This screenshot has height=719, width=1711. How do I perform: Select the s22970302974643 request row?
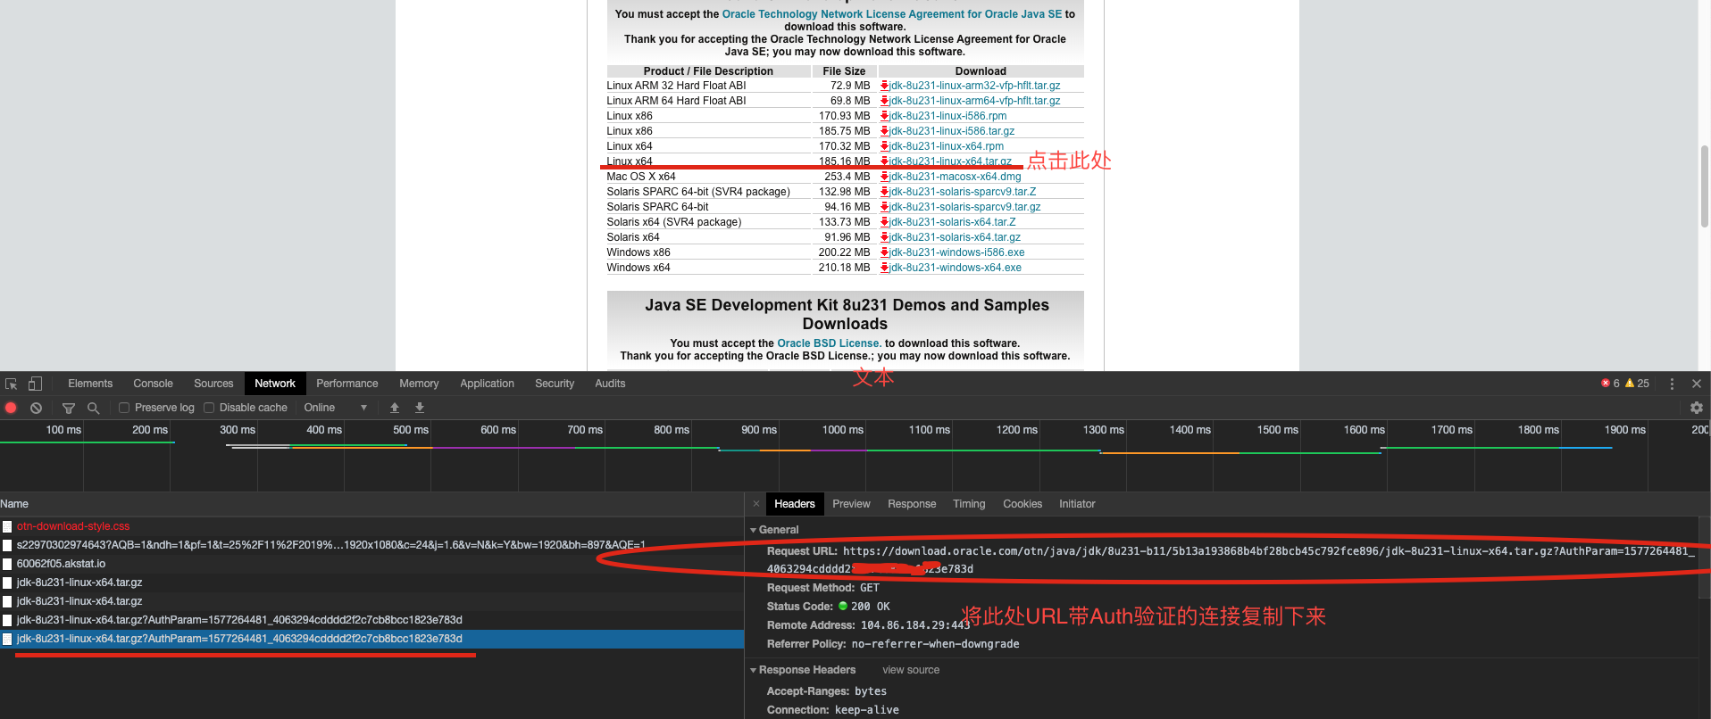371,545
